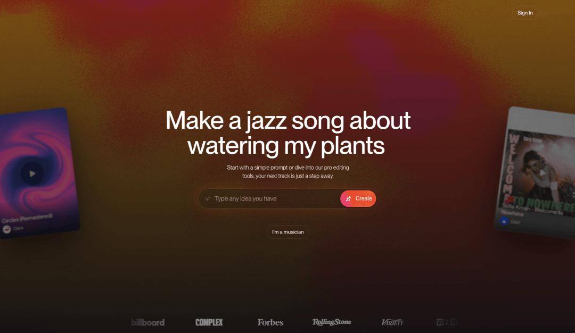Viewport: 575px width, 333px height.
Task: Click the music note icon on Create
Action: click(x=348, y=198)
